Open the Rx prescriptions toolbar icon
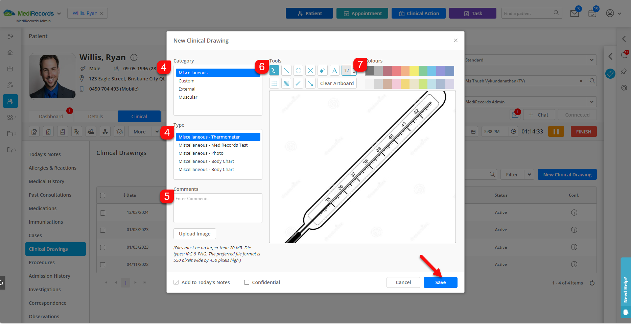The height and width of the screenshot is (324, 631). (76, 131)
